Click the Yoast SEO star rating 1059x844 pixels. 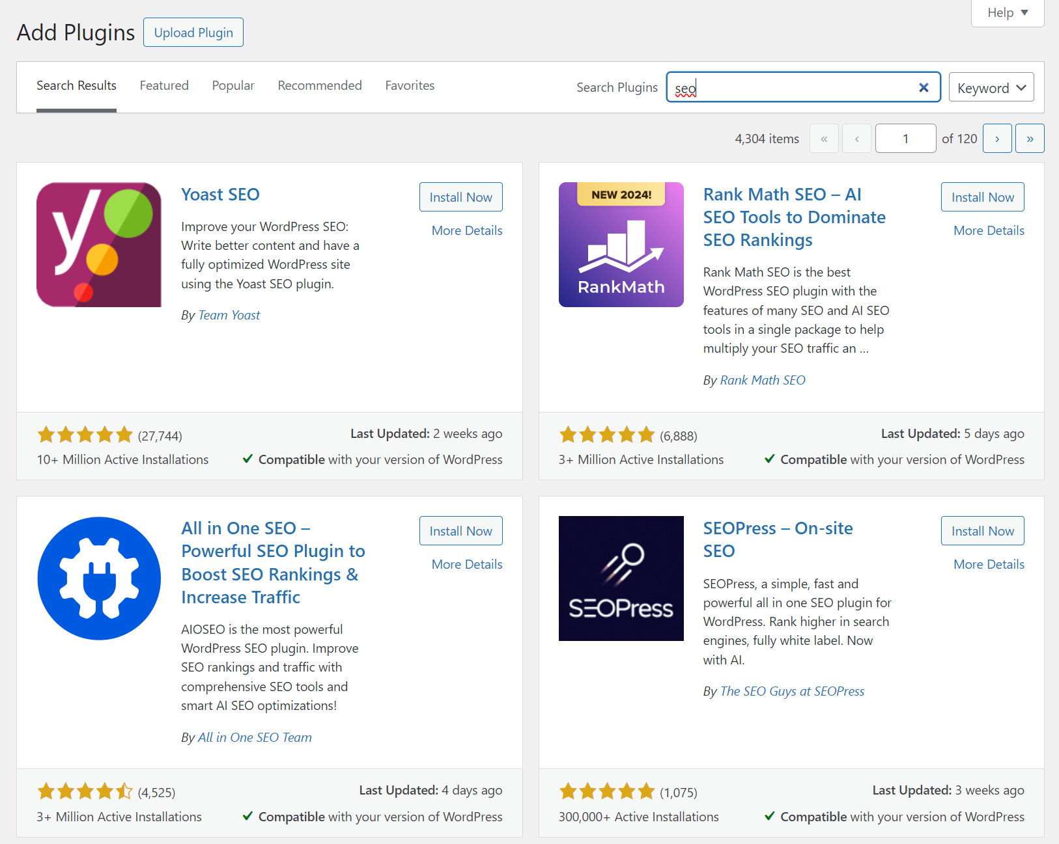[85, 435]
